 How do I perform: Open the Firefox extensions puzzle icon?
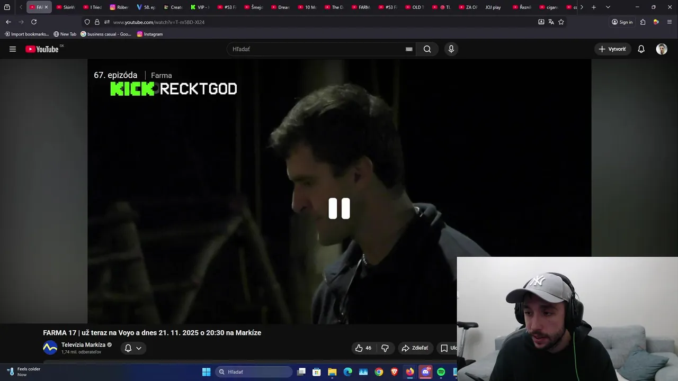(x=643, y=22)
